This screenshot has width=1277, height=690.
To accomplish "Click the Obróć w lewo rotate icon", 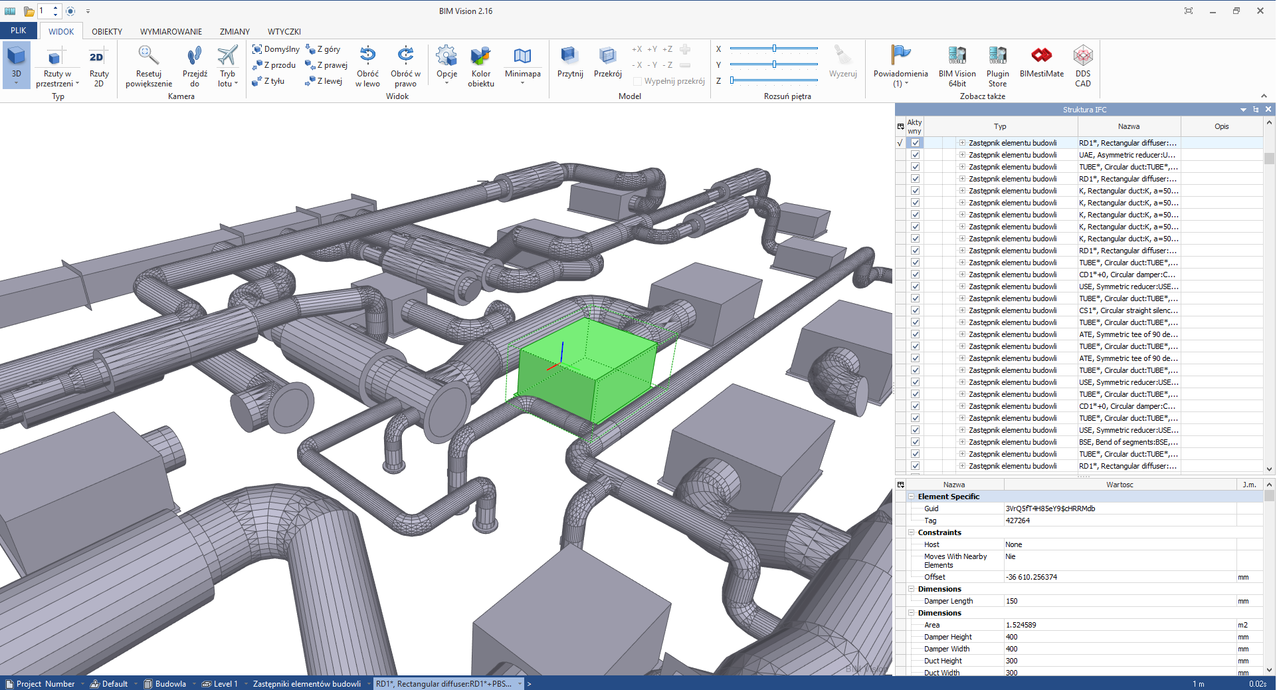I will (367, 55).
